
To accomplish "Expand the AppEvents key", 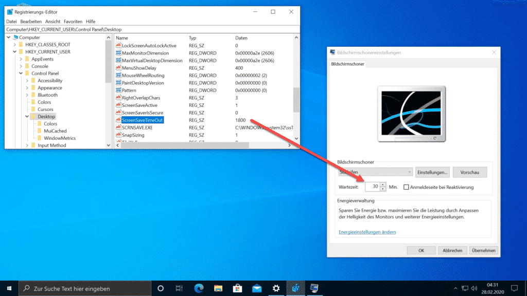I will [21, 59].
